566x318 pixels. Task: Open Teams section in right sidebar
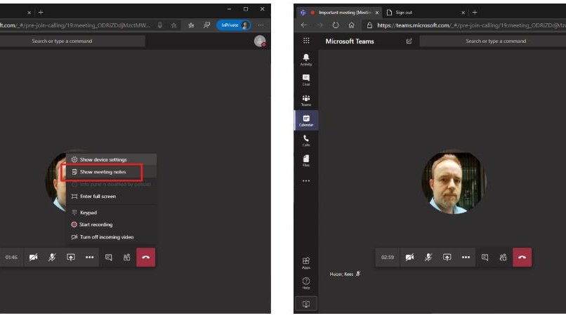(x=305, y=100)
